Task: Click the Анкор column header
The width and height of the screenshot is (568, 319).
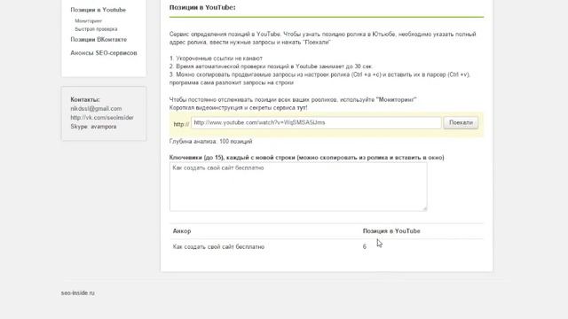Action: point(182,230)
